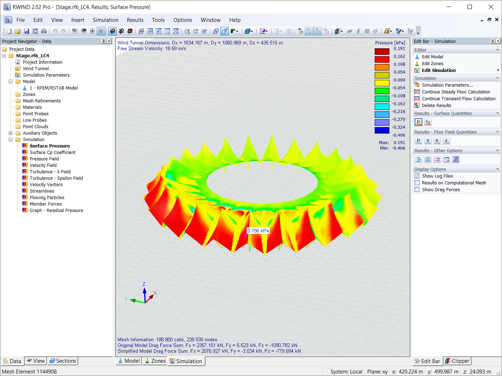
Task: Click the velocity vectors icon in Other Options
Action: (x=418, y=159)
